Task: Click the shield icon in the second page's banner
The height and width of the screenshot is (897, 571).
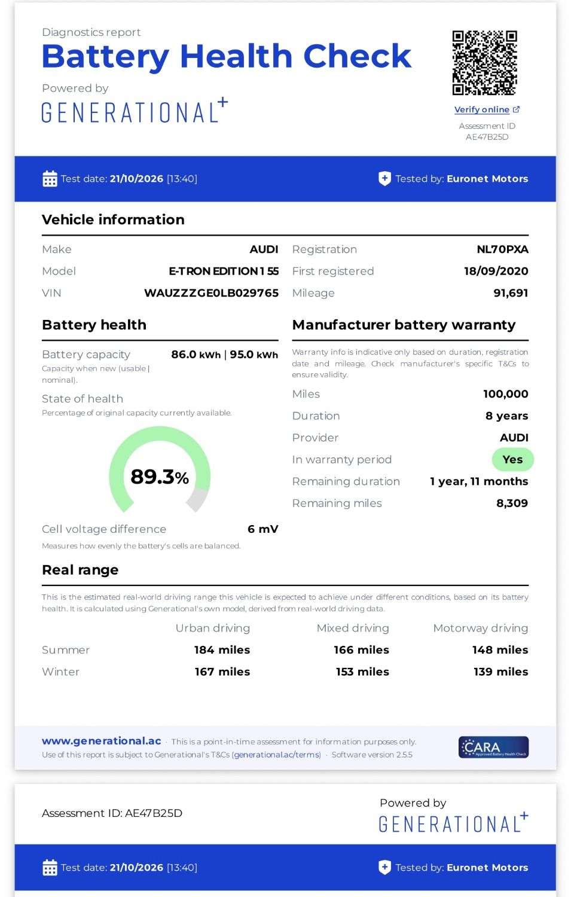Action: click(384, 868)
